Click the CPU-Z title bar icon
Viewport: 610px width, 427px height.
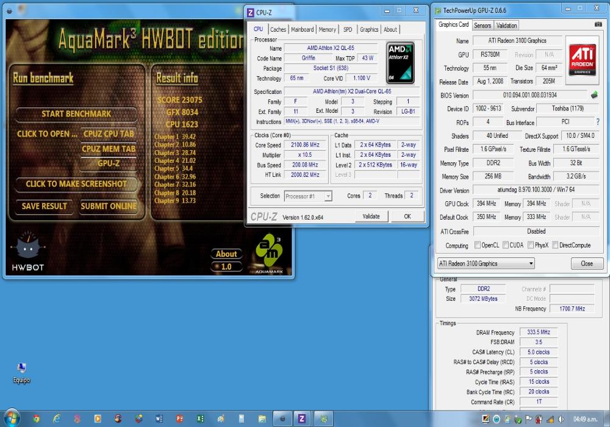(251, 12)
